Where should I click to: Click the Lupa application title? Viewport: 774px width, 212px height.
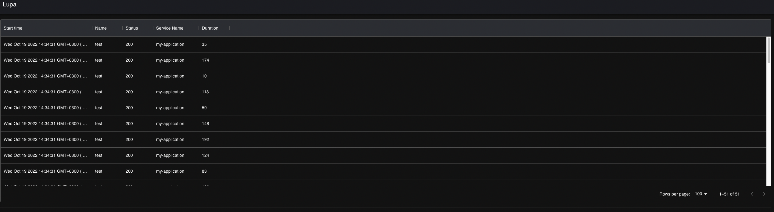point(9,4)
